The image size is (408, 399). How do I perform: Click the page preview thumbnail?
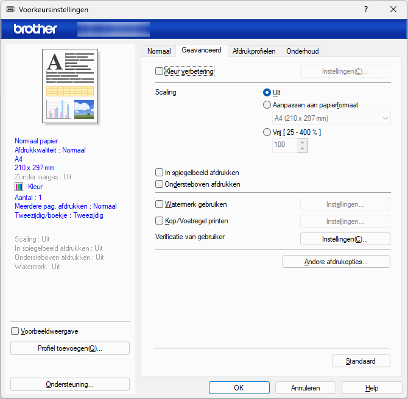pyautogui.click(x=70, y=86)
